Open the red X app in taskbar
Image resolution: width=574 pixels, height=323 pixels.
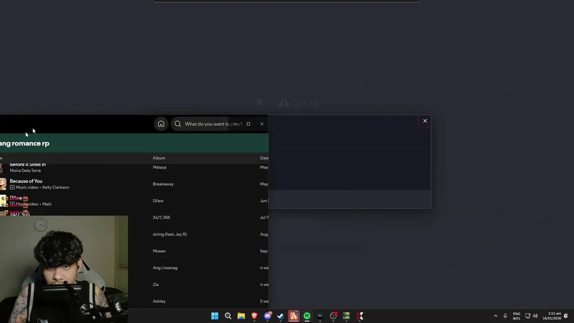[x=360, y=316]
